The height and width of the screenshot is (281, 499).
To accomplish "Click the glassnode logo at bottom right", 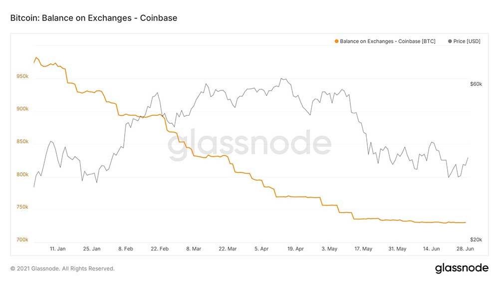I will (462, 268).
